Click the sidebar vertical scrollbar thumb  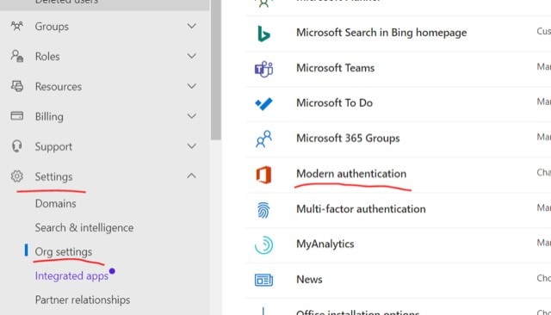[216, 70]
